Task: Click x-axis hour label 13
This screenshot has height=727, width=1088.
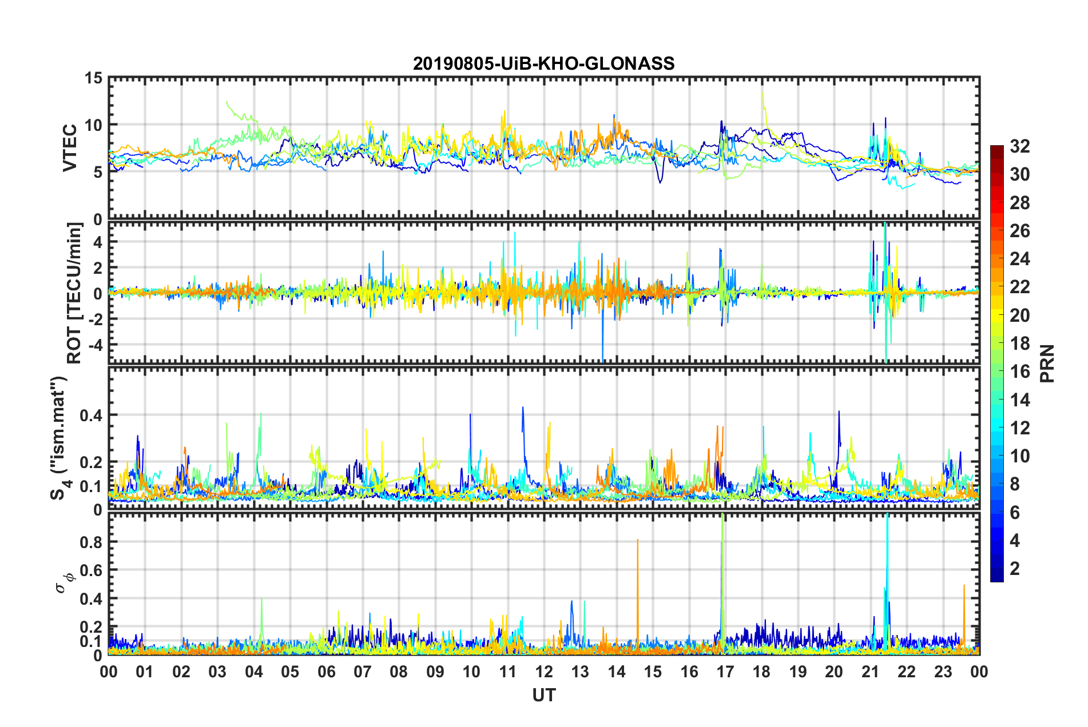Action: 580,672
